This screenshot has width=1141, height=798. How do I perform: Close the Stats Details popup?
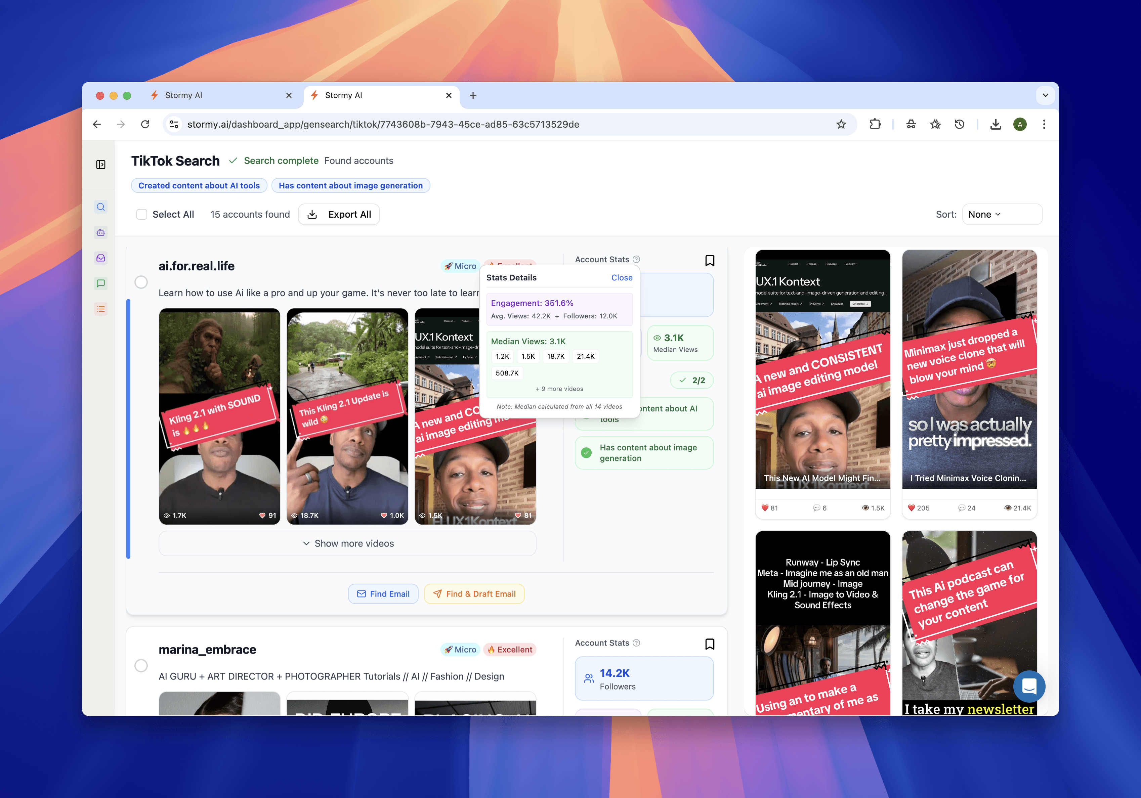621,278
